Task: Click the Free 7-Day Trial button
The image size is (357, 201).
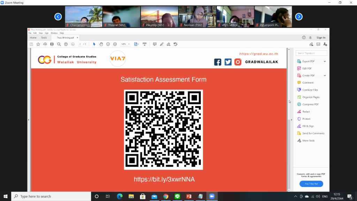Action: point(311,184)
